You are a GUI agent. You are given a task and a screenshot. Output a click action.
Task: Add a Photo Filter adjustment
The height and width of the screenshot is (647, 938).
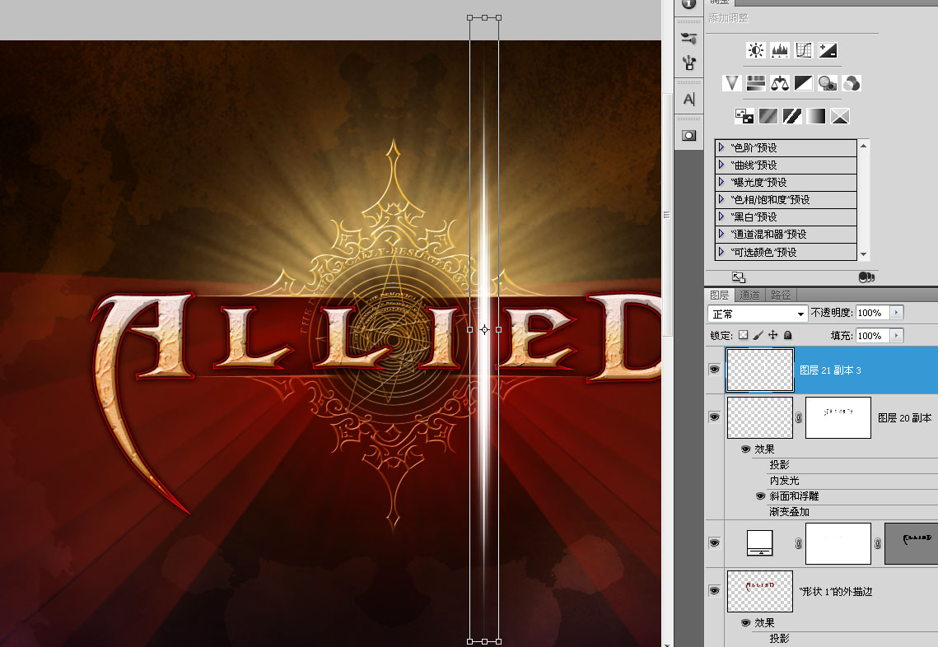coord(828,83)
